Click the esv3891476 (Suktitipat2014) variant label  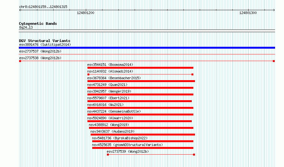click(x=45, y=45)
